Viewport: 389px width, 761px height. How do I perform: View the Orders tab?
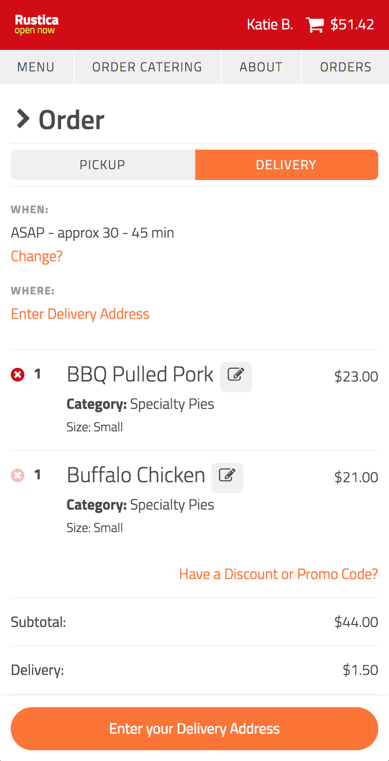[346, 67]
